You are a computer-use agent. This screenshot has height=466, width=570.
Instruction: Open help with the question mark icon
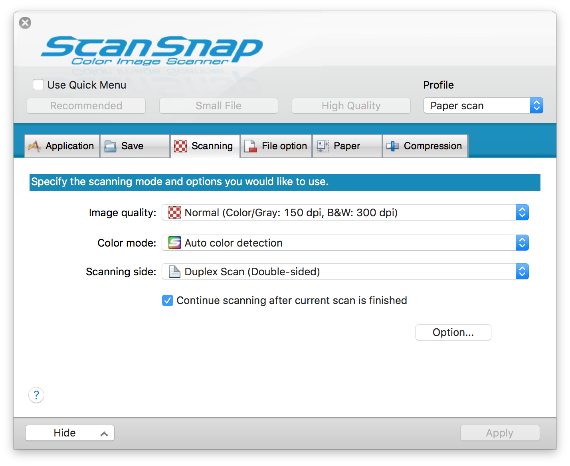pos(36,395)
